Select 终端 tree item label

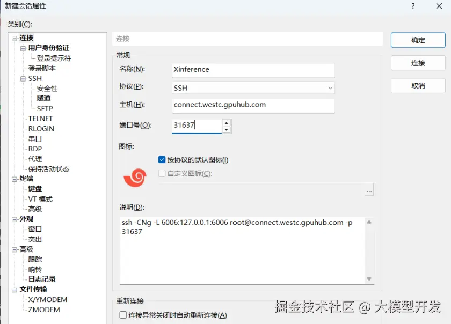[x=26, y=179]
